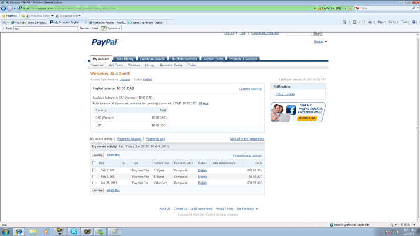420x236 pixels.
Task: Open the search provider dropdown arrow
Action: [x=418, y=8]
